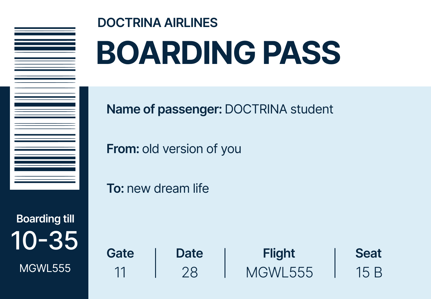
Task: Click the passenger name 'DOCTRINA student'
Action: tap(279, 109)
